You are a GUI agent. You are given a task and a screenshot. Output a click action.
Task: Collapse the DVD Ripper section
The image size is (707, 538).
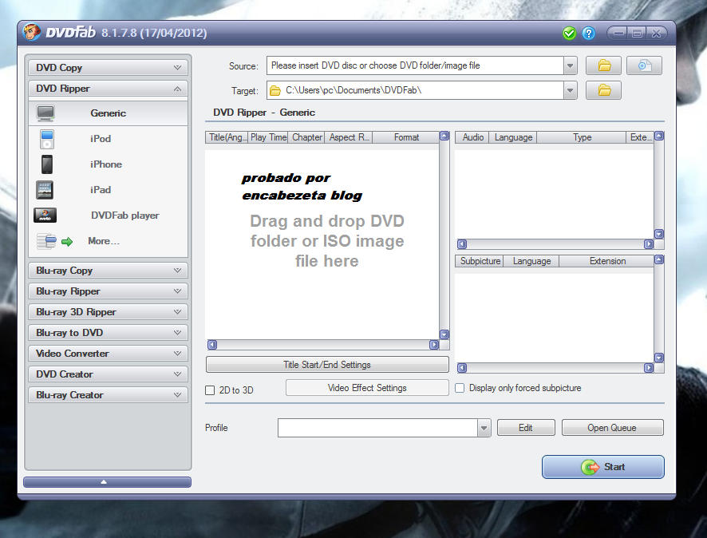[x=108, y=89]
